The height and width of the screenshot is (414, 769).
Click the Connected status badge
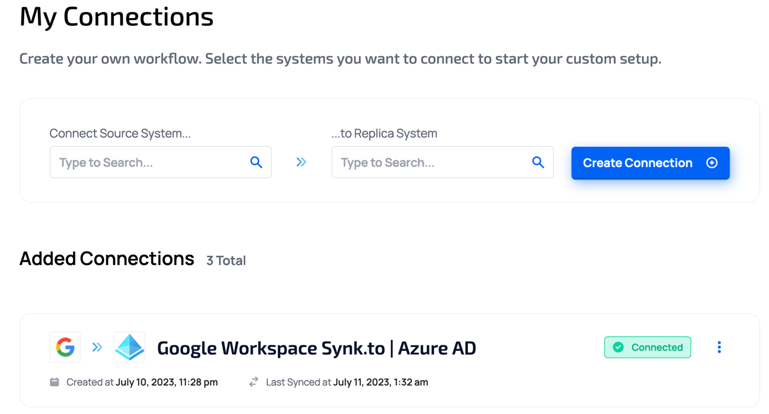pyautogui.click(x=647, y=348)
